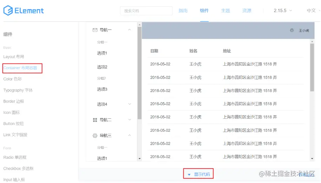Screen dimensions: 321x183
Task: Expand the 导航二 submenu
Action: tap(130, 119)
